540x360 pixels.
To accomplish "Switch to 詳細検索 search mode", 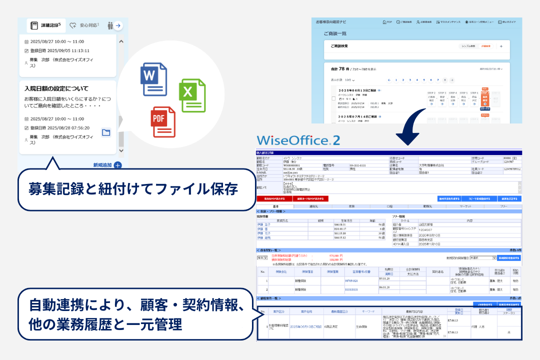I will pyautogui.click(x=485, y=46).
